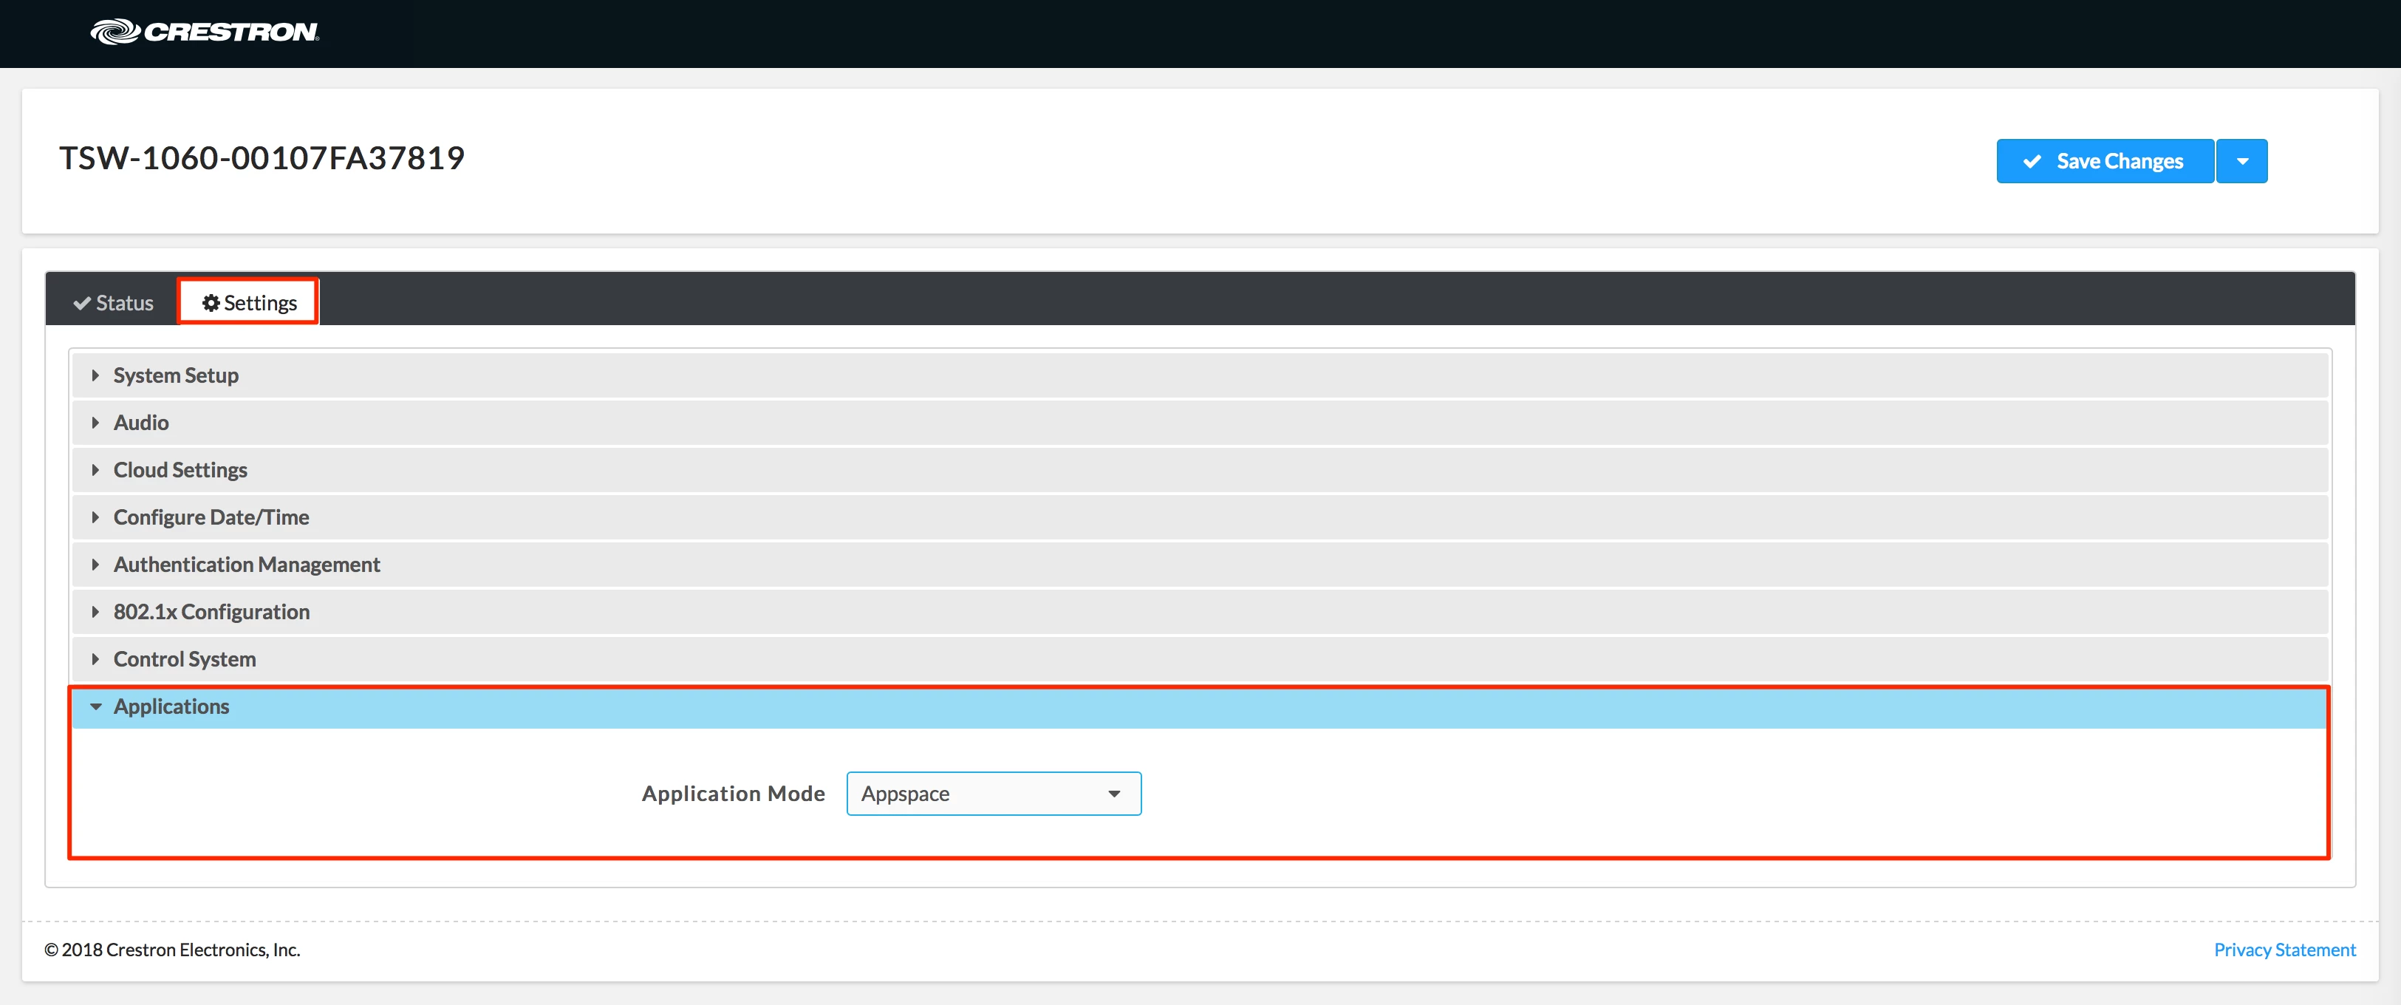Screen dimensions: 2401x1005
Task: Click the Crestron logo in header
Action: tap(204, 32)
